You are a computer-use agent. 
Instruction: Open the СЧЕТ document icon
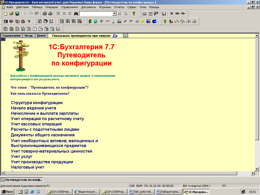[68, 21]
